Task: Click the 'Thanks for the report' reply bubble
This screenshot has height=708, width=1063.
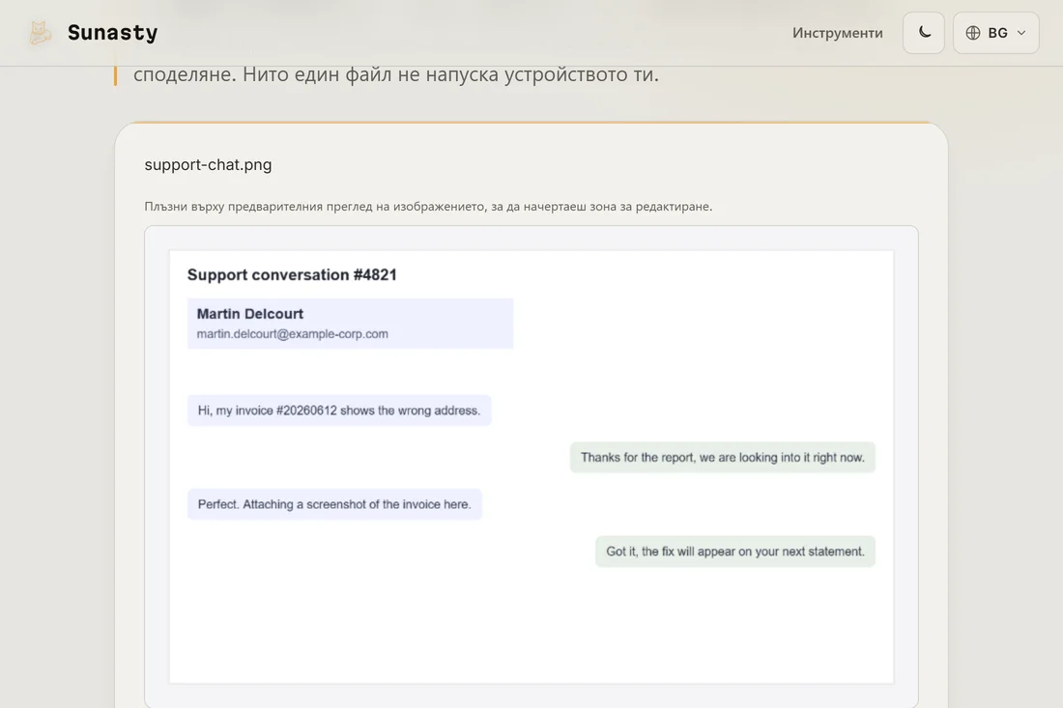Action: pos(723,457)
